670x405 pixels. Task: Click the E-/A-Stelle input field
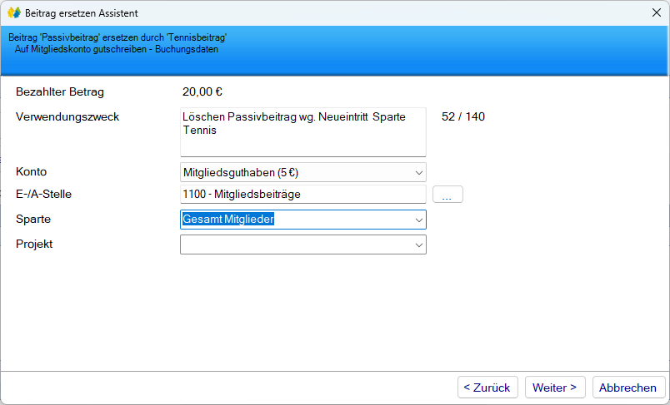(302, 195)
